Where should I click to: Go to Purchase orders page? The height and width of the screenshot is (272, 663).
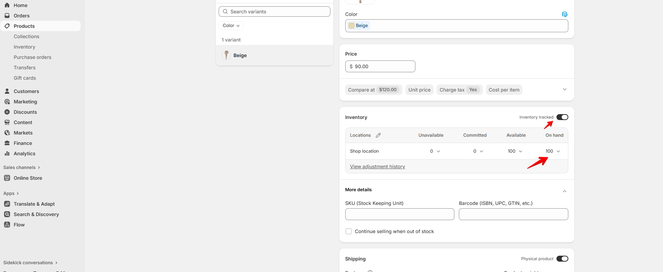pos(32,57)
